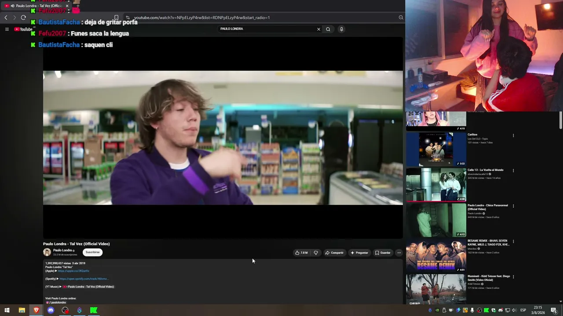Subscribe with the Suscribirse button
The image size is (563, 316).
click(92, 252)
